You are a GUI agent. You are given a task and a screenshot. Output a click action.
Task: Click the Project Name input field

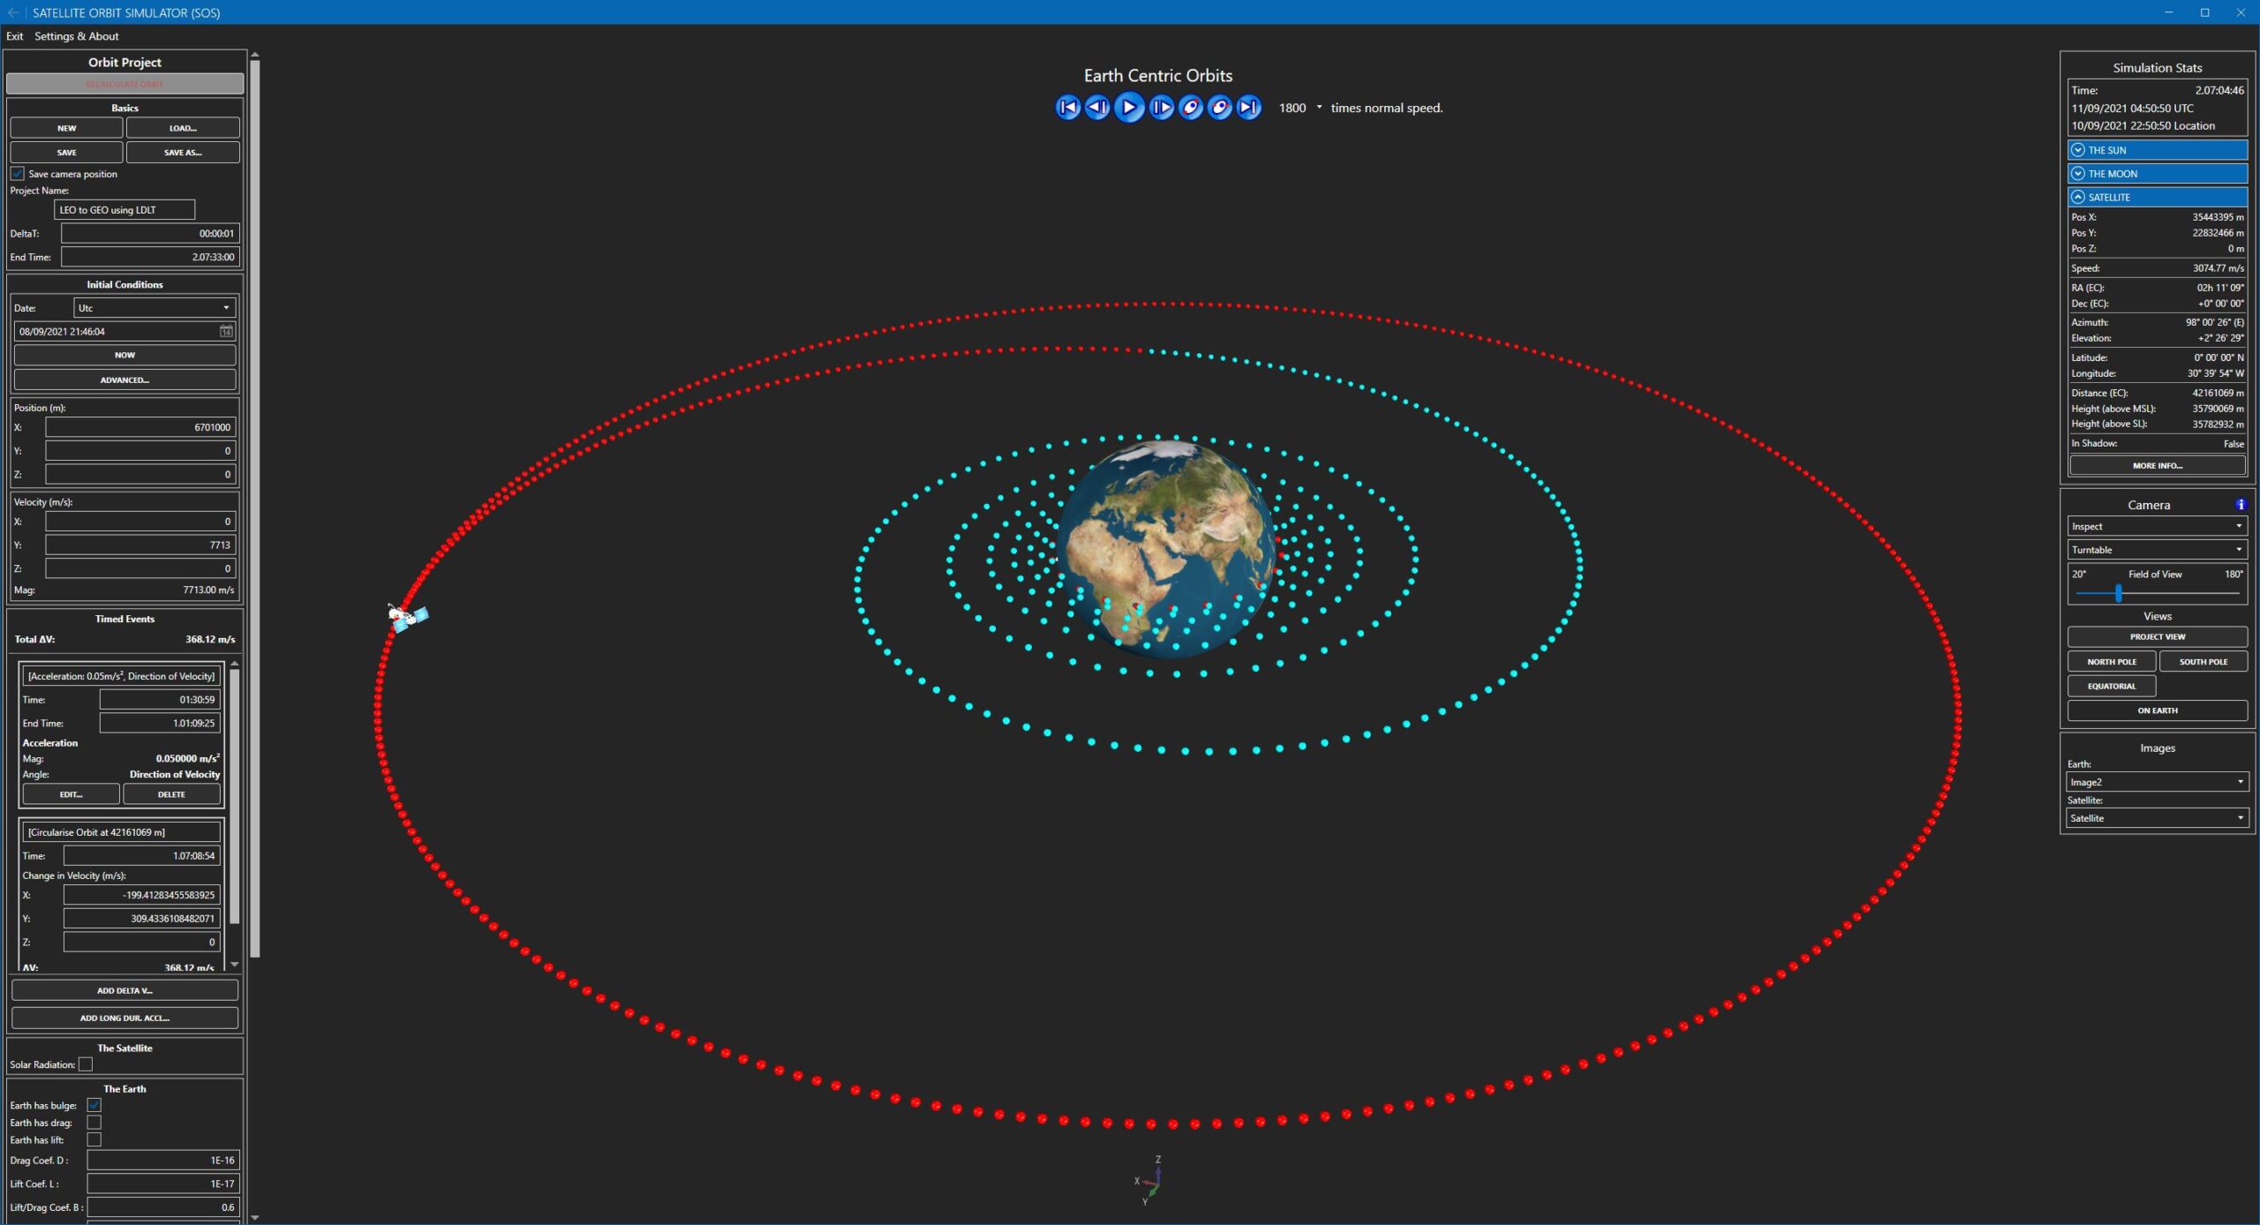pos(124,210)
